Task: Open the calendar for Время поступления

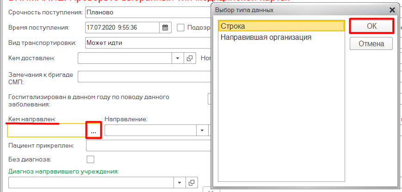Action: [165, 27]
